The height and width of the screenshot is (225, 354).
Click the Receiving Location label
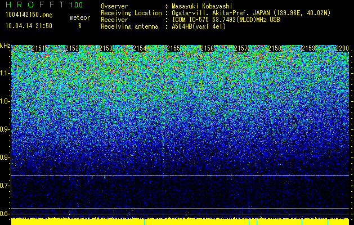click(131, 13)
